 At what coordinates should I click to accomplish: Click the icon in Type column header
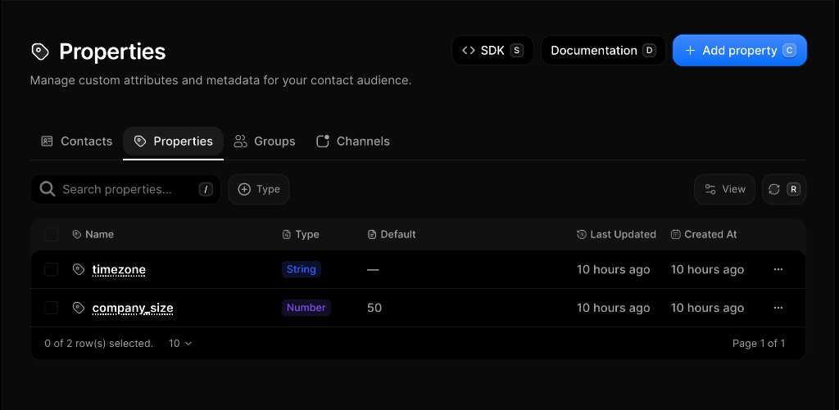pyautogui.click(x=287, y=234)
